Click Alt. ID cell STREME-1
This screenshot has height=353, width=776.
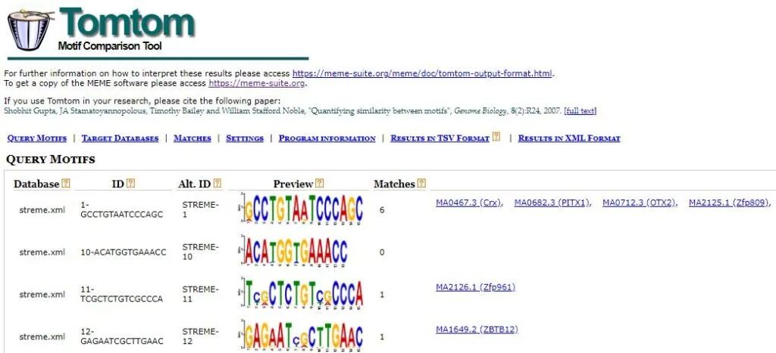200,210
